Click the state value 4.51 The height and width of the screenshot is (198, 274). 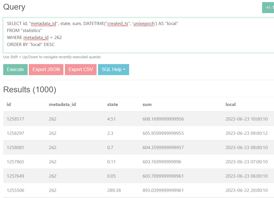coord(111,119)
